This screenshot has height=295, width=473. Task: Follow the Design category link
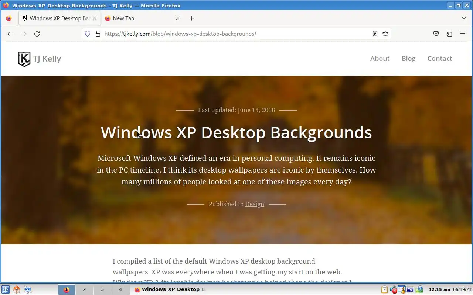pyautogui.click(x=255, y=204)
